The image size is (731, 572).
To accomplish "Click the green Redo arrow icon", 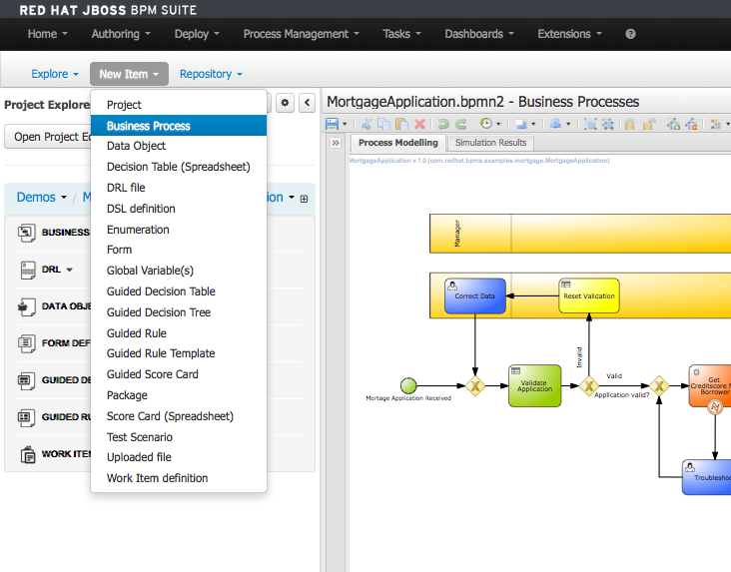I will [x=461, y=124].
